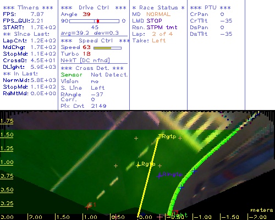Click the purple RAngle cross marker
Image resolution: width=275 pixels, height=220 pixels.
point(159,176)
